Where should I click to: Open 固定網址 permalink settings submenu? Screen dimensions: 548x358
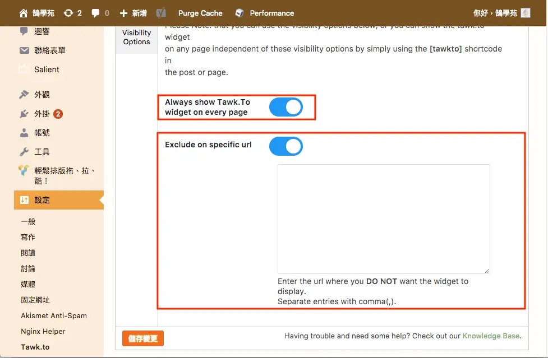[35, 300]
